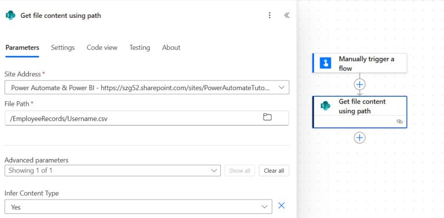The image size is (444, 218).
Task: Click the Advanced parameters label
Action: (36, 160)
